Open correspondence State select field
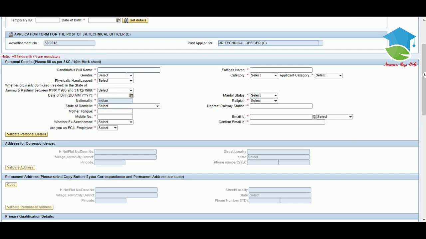Viewport: 426px width, 239px height. click(x=278, y=157)
